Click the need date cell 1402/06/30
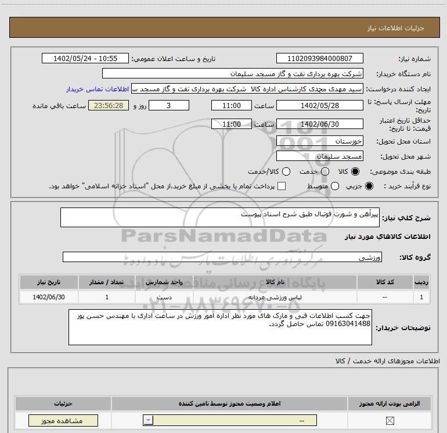Image resolution: width=447 pixels, height=433 pixels. (49, 297)
